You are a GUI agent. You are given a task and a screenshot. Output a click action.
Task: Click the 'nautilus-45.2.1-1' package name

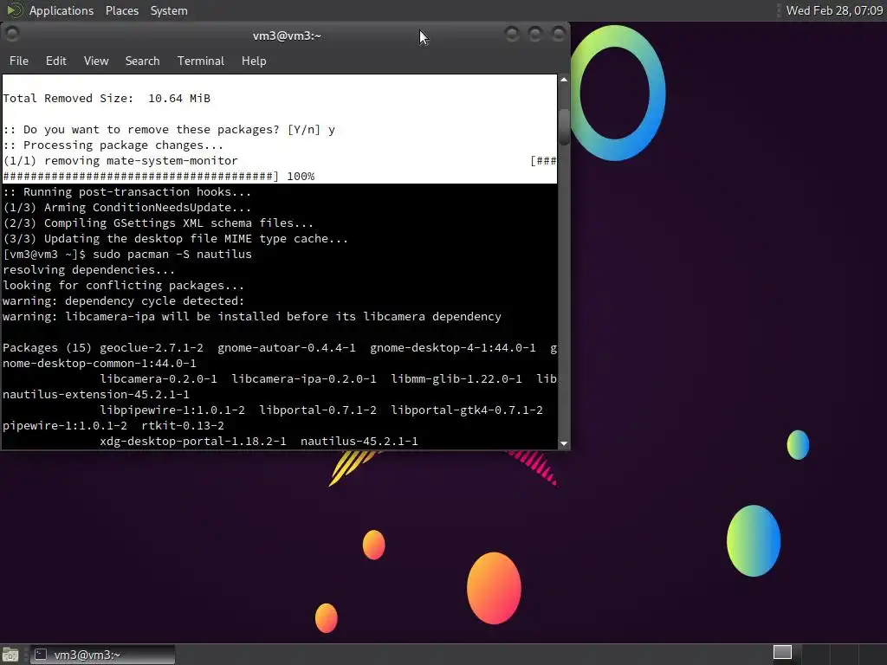click(359, 441)
